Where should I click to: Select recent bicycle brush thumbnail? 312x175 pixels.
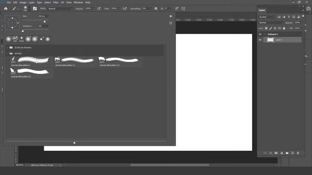point(15,39)
